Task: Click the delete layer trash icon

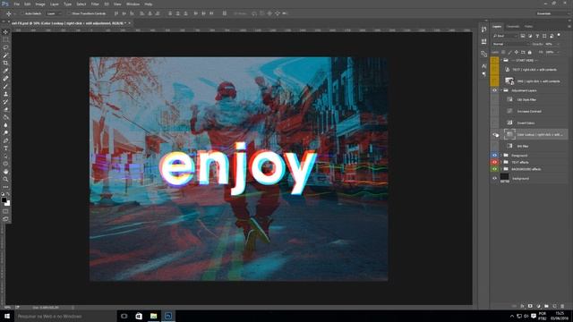Action: [562, 306]
